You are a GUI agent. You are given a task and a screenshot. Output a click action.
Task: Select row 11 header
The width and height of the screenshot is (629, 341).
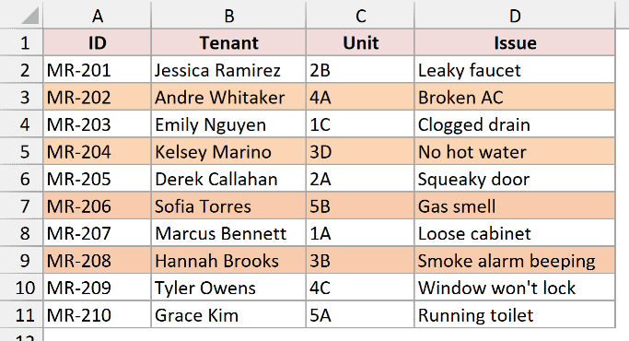21,314
